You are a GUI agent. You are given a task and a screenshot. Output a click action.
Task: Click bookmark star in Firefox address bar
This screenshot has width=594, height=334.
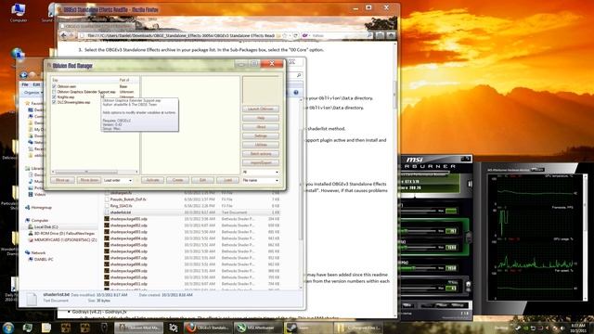point(285,35)
